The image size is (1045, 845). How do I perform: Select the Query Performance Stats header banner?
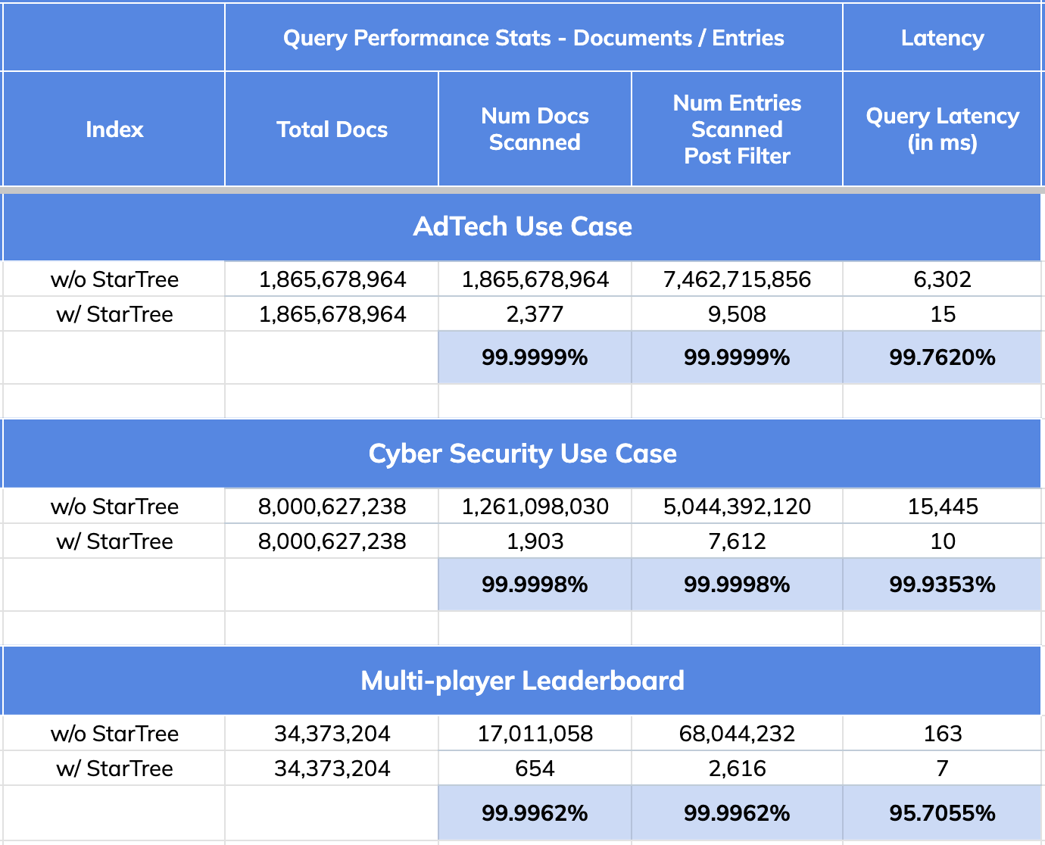[533, 37]
